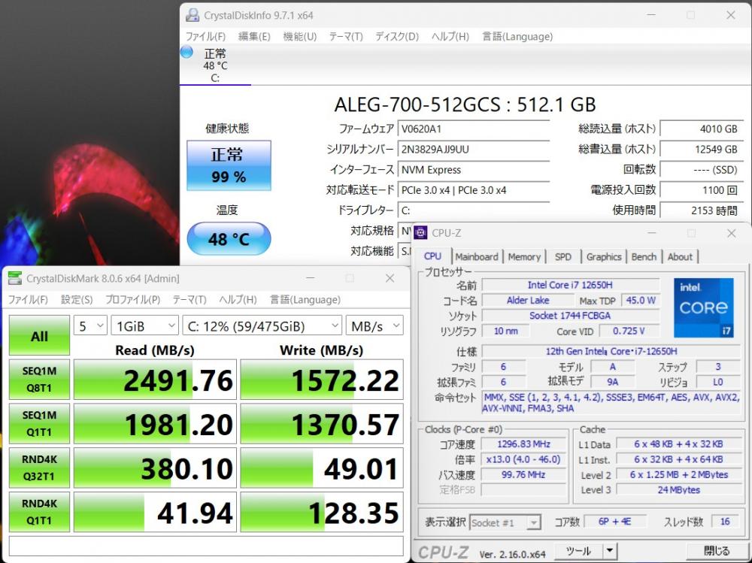Click the empty comment field in CrystalDiskMark
The image size is (752, 563).
coord(206,546)
